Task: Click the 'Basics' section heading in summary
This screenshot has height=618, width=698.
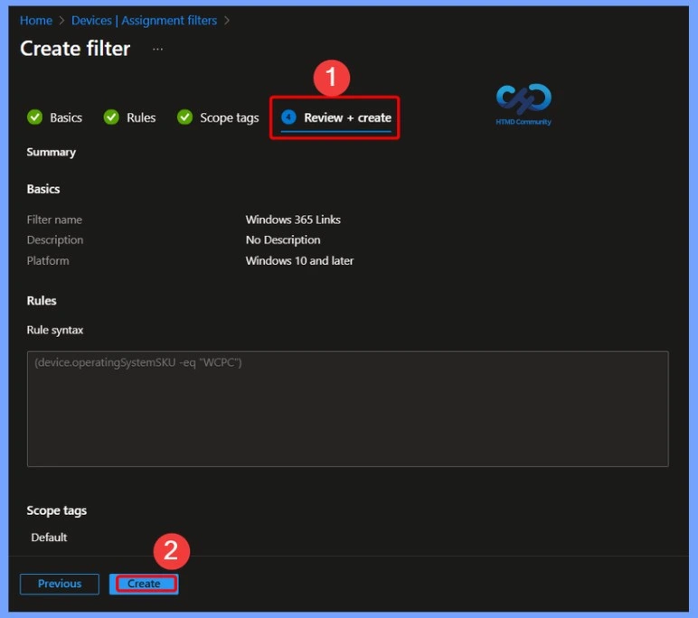Action: pos(43,189)
